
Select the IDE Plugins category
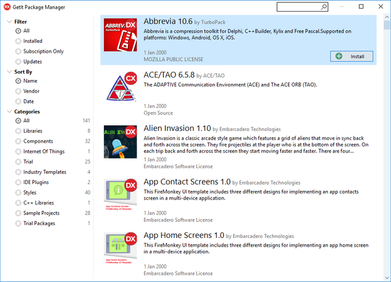18,182
